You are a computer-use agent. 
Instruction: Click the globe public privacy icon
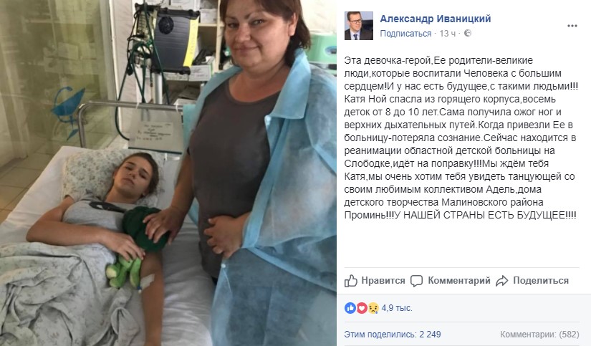click(x=468, y=33)
